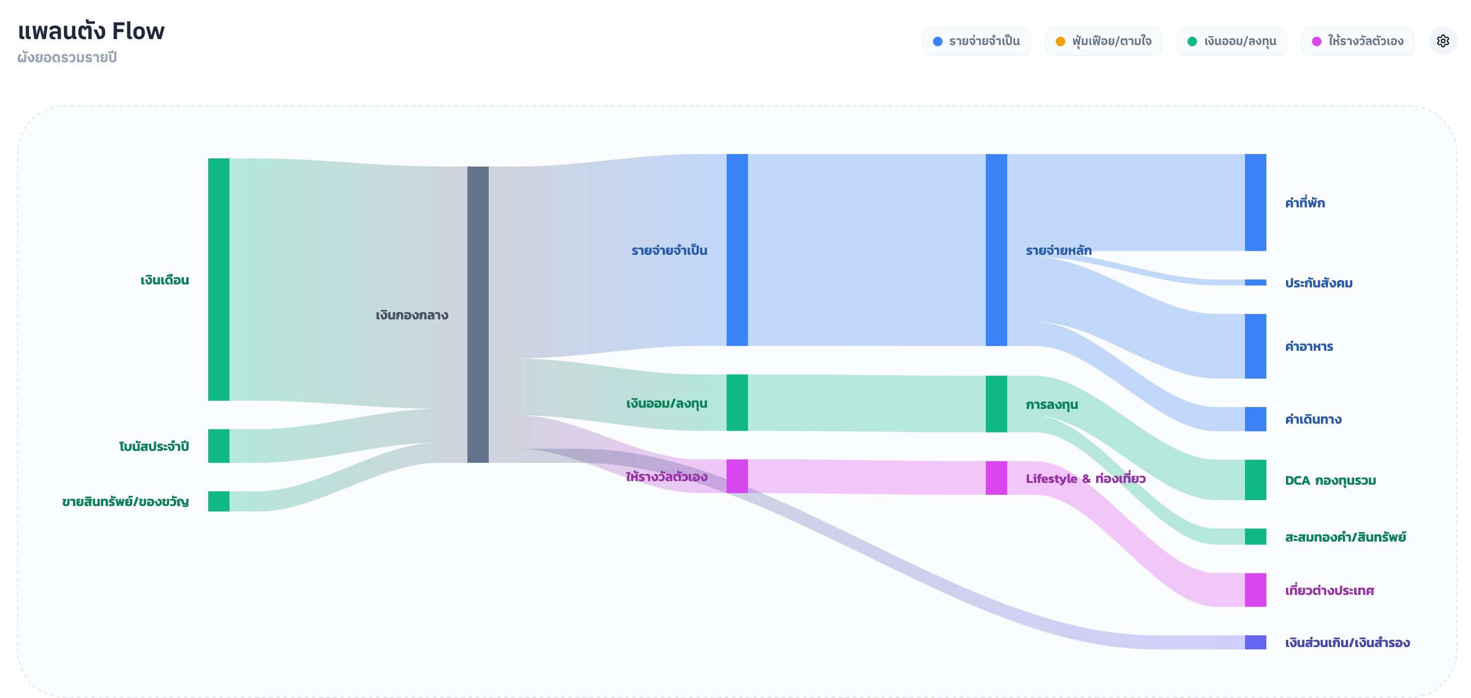The width and height of the screenshot is (1471, 698).
Task: Toggle the รายจ่ายจำเป็น legend chip
Action: pyautogui.click(x=976, y=41)
